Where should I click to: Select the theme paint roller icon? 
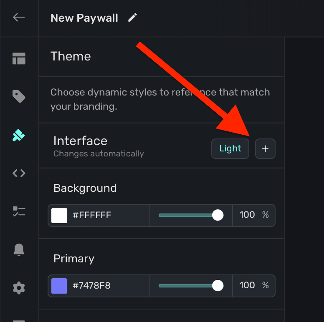click(19, 135)
